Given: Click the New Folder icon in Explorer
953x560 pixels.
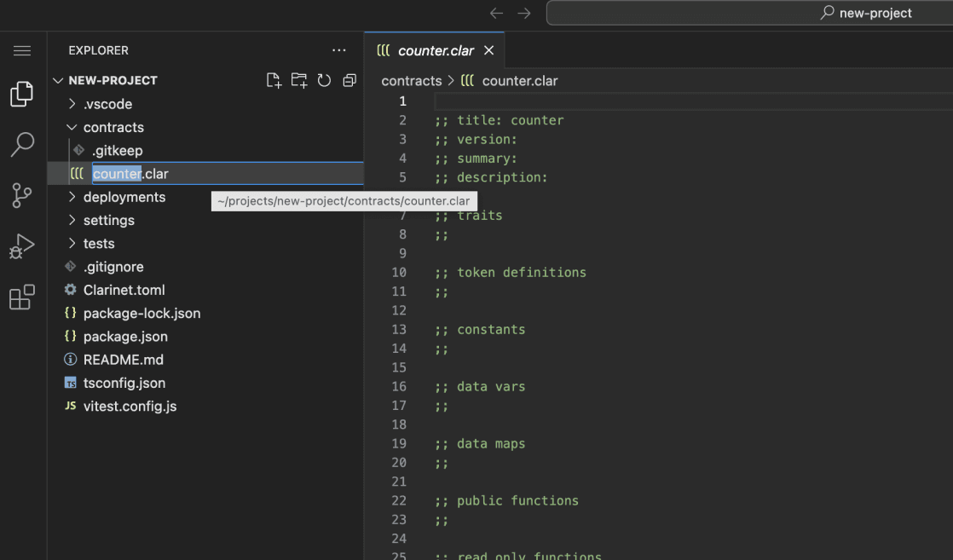Looking at the screenshot, I should pyautogui.click(x=299, y=80).
